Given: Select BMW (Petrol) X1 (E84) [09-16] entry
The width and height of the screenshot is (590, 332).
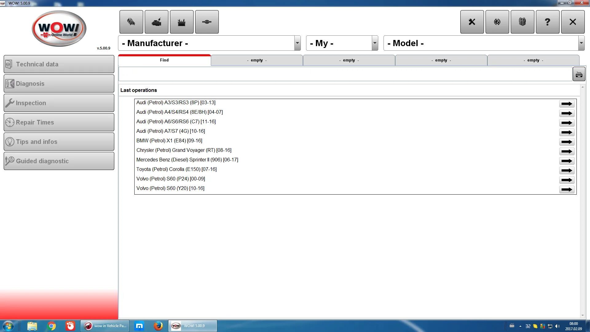Looking at the screenshot, I should (x=169, y=141).
